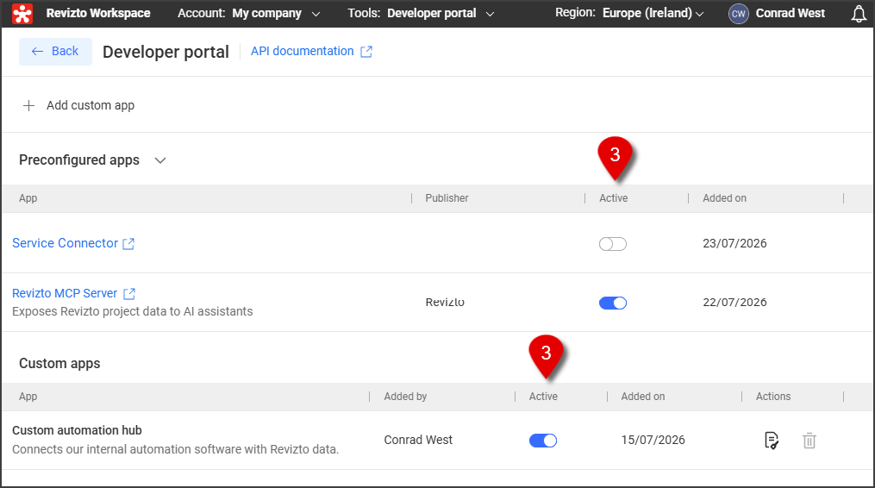Screen dimensions: 875x488
Task: Enable Service Connector active toggle
Action: click(613, 244)
